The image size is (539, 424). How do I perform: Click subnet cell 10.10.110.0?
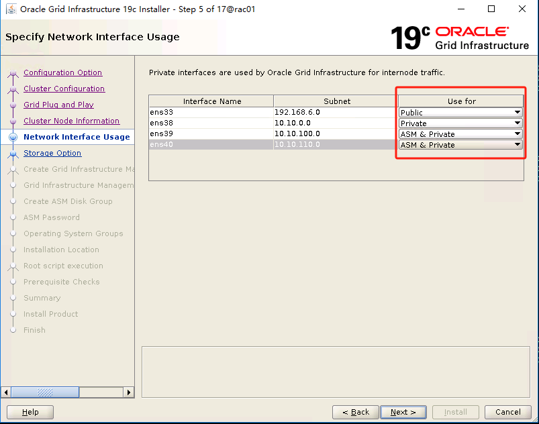336,144
